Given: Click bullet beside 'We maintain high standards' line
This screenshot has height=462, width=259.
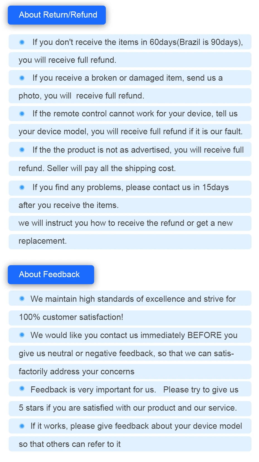Looking at the screenshot, I should [x=22, y=299].
